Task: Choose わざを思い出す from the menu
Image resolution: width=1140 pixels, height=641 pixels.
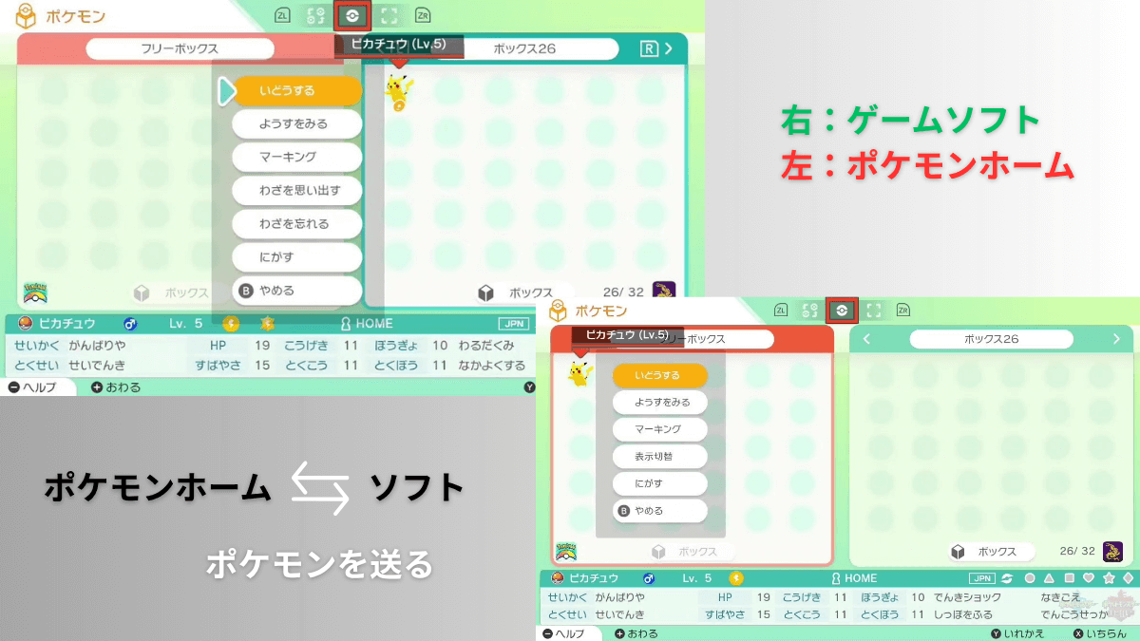Action: (297, 191)
